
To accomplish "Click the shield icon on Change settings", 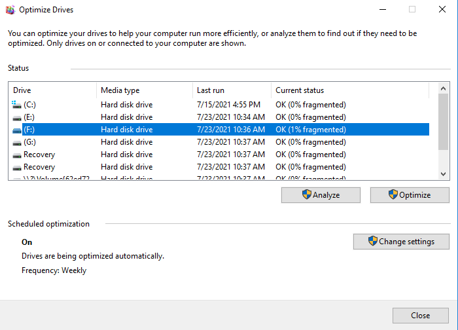I will point(373,241).
